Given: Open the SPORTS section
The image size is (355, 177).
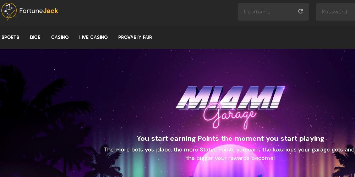Looking at the screenshot, I should pyautogui.click(x=10, y=37).
